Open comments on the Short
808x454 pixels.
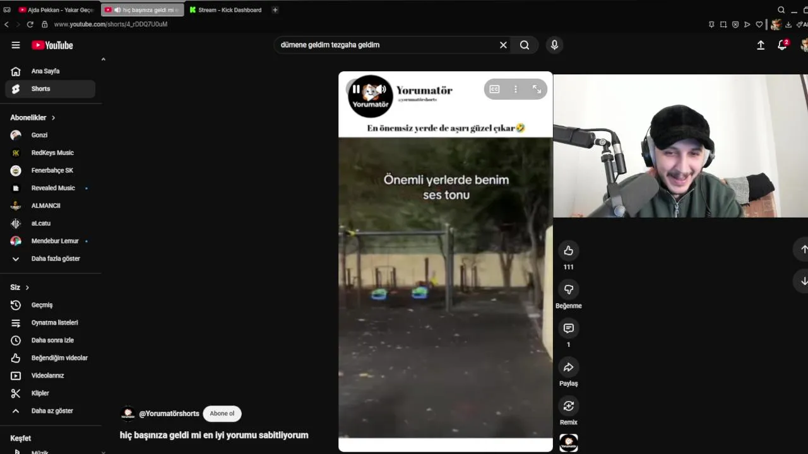(x=568, y=329)
